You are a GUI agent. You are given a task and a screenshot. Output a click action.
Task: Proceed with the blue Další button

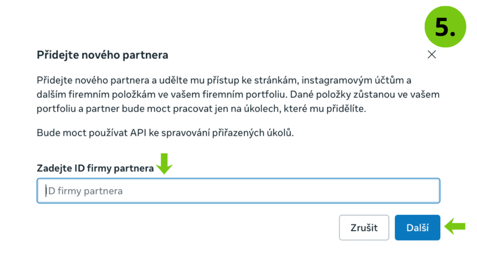pos(417,228)
